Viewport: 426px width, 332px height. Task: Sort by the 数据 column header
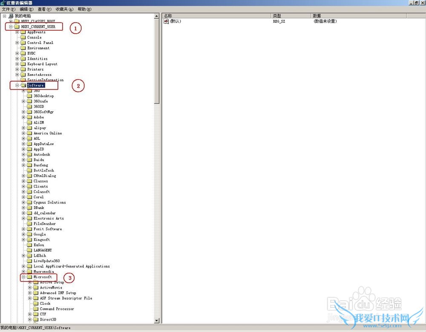click(x=359, y=16)
